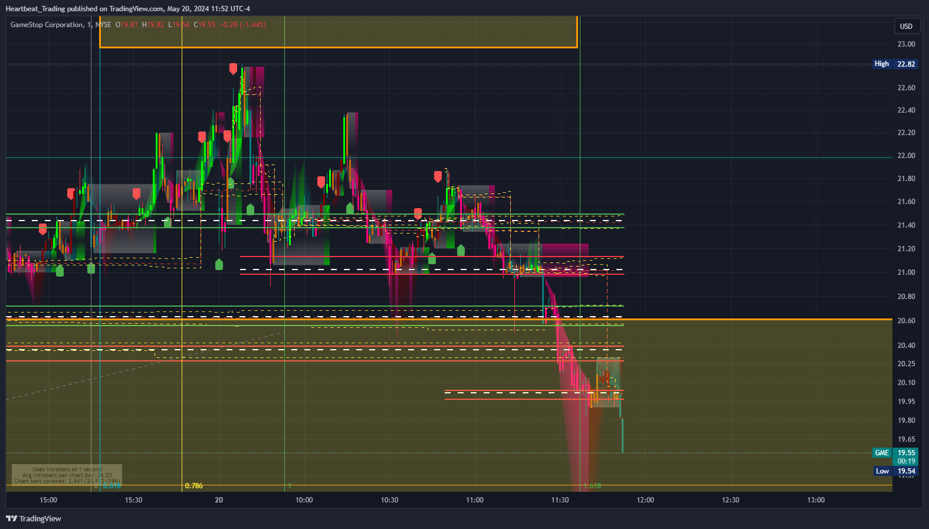
Task: Click the GameStop Corporation symbol title
Action: pyautogui.click(x=47, y=25)
